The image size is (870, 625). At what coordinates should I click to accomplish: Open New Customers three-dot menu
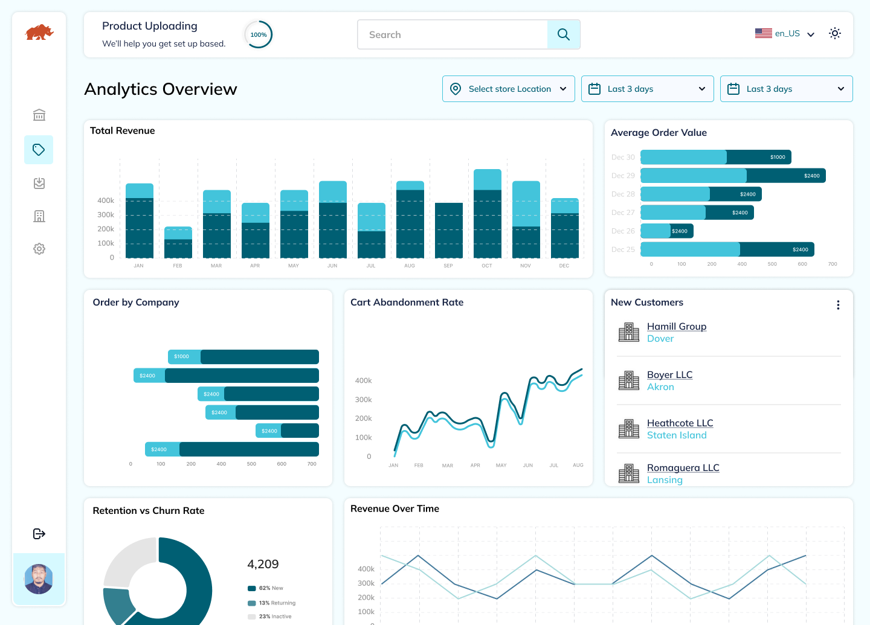[838, 305]
